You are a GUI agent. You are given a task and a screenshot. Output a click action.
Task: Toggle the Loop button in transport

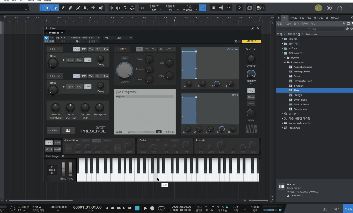[x=161, y=208]
